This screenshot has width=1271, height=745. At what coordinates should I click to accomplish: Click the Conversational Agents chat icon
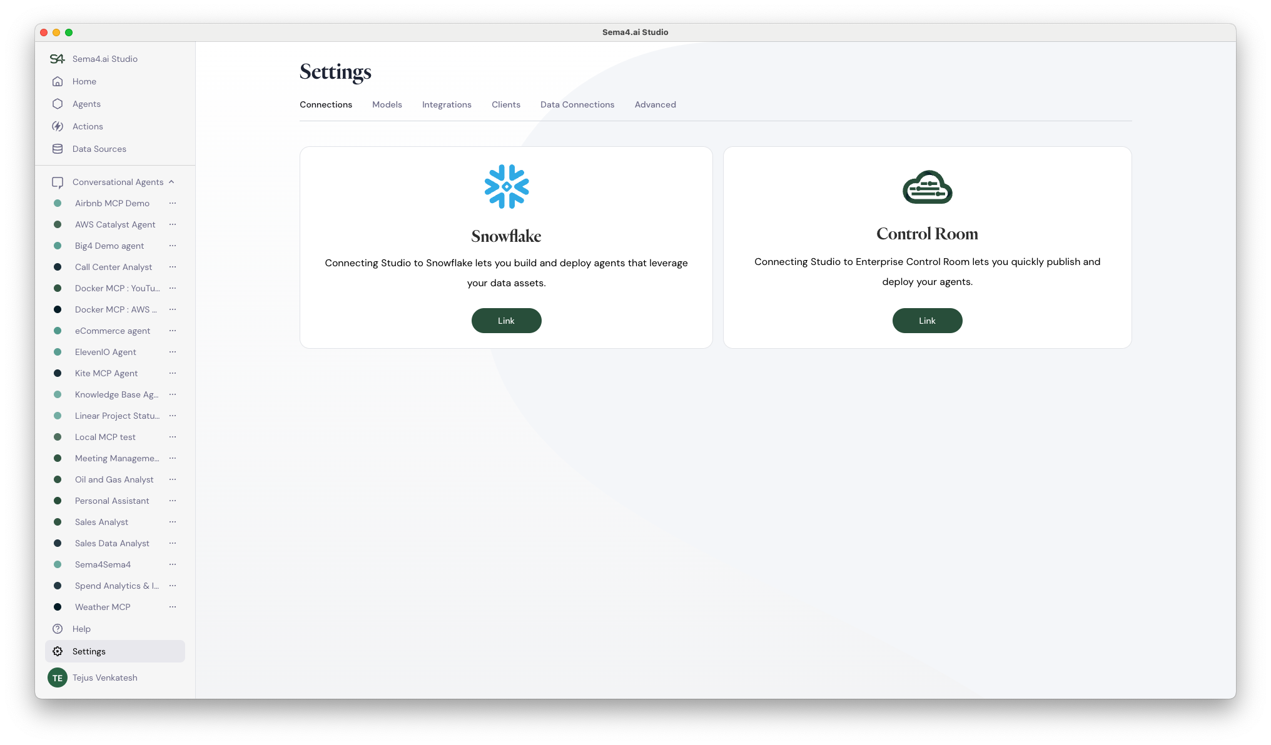58,182
